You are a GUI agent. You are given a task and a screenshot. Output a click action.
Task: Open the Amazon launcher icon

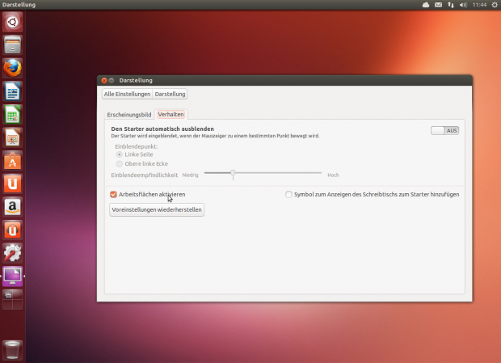[12, 208]
